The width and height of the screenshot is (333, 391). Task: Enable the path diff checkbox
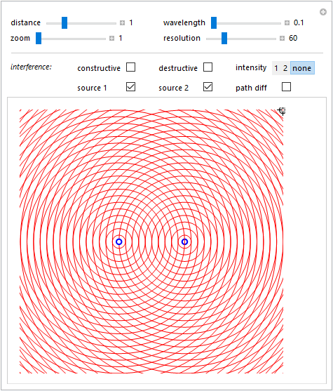(x=286, y=87)
